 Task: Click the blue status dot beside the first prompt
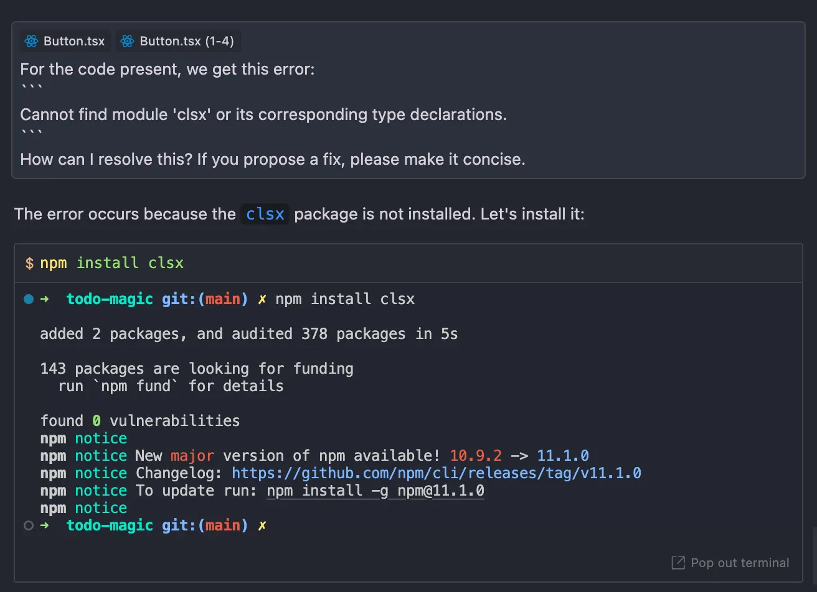click(29, 299)
